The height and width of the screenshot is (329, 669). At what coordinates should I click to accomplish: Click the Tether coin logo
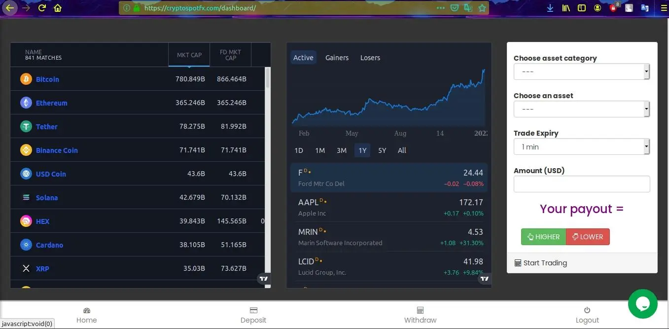pyautogui.click(x=26, y=126)
